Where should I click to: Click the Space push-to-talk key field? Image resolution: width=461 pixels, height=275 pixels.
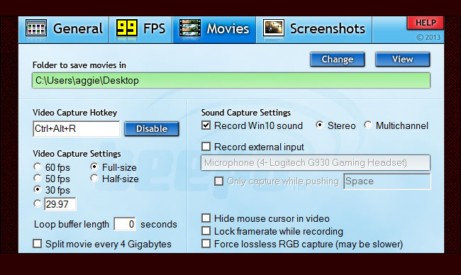pos(387,181)
